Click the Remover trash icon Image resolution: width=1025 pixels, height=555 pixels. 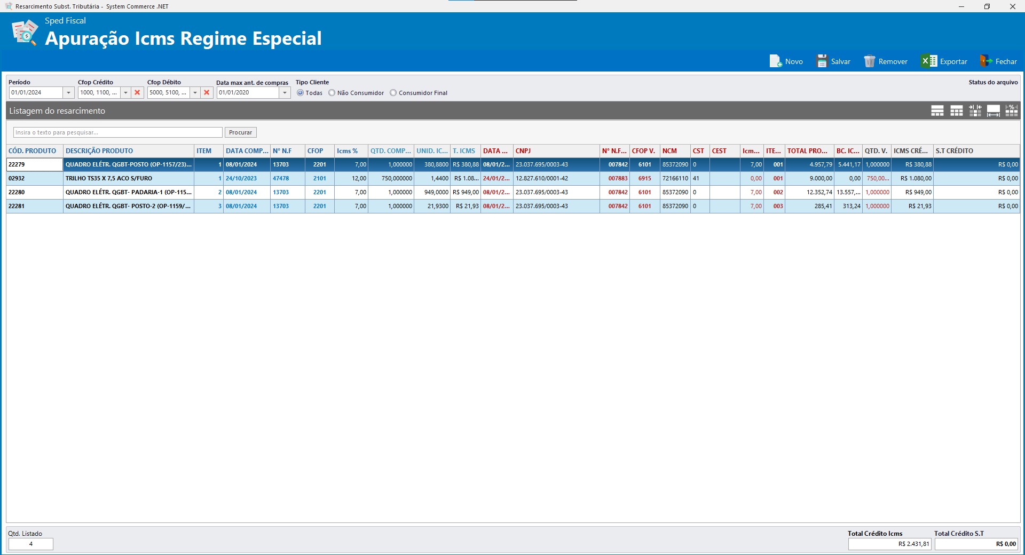[x=869, y=61]
